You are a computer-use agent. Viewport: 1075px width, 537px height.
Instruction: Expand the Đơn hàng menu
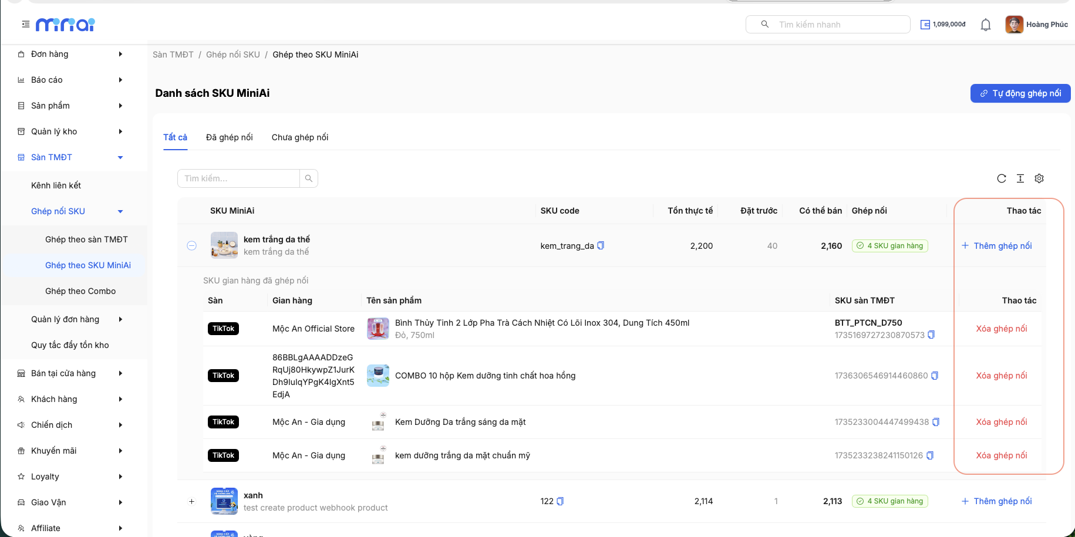[74, 54]
